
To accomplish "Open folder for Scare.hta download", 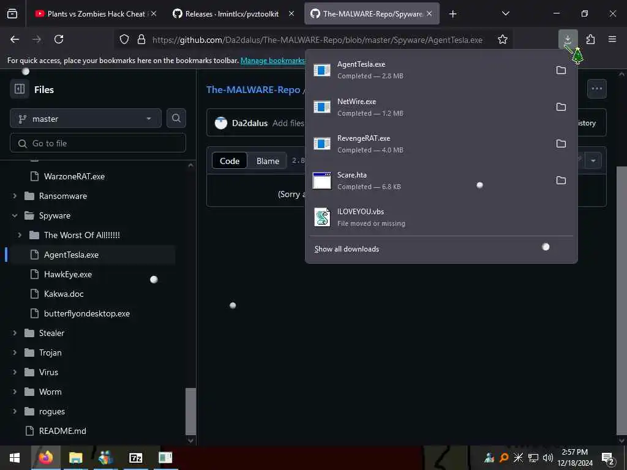I will pyautogui.click(x=561, y=181).
